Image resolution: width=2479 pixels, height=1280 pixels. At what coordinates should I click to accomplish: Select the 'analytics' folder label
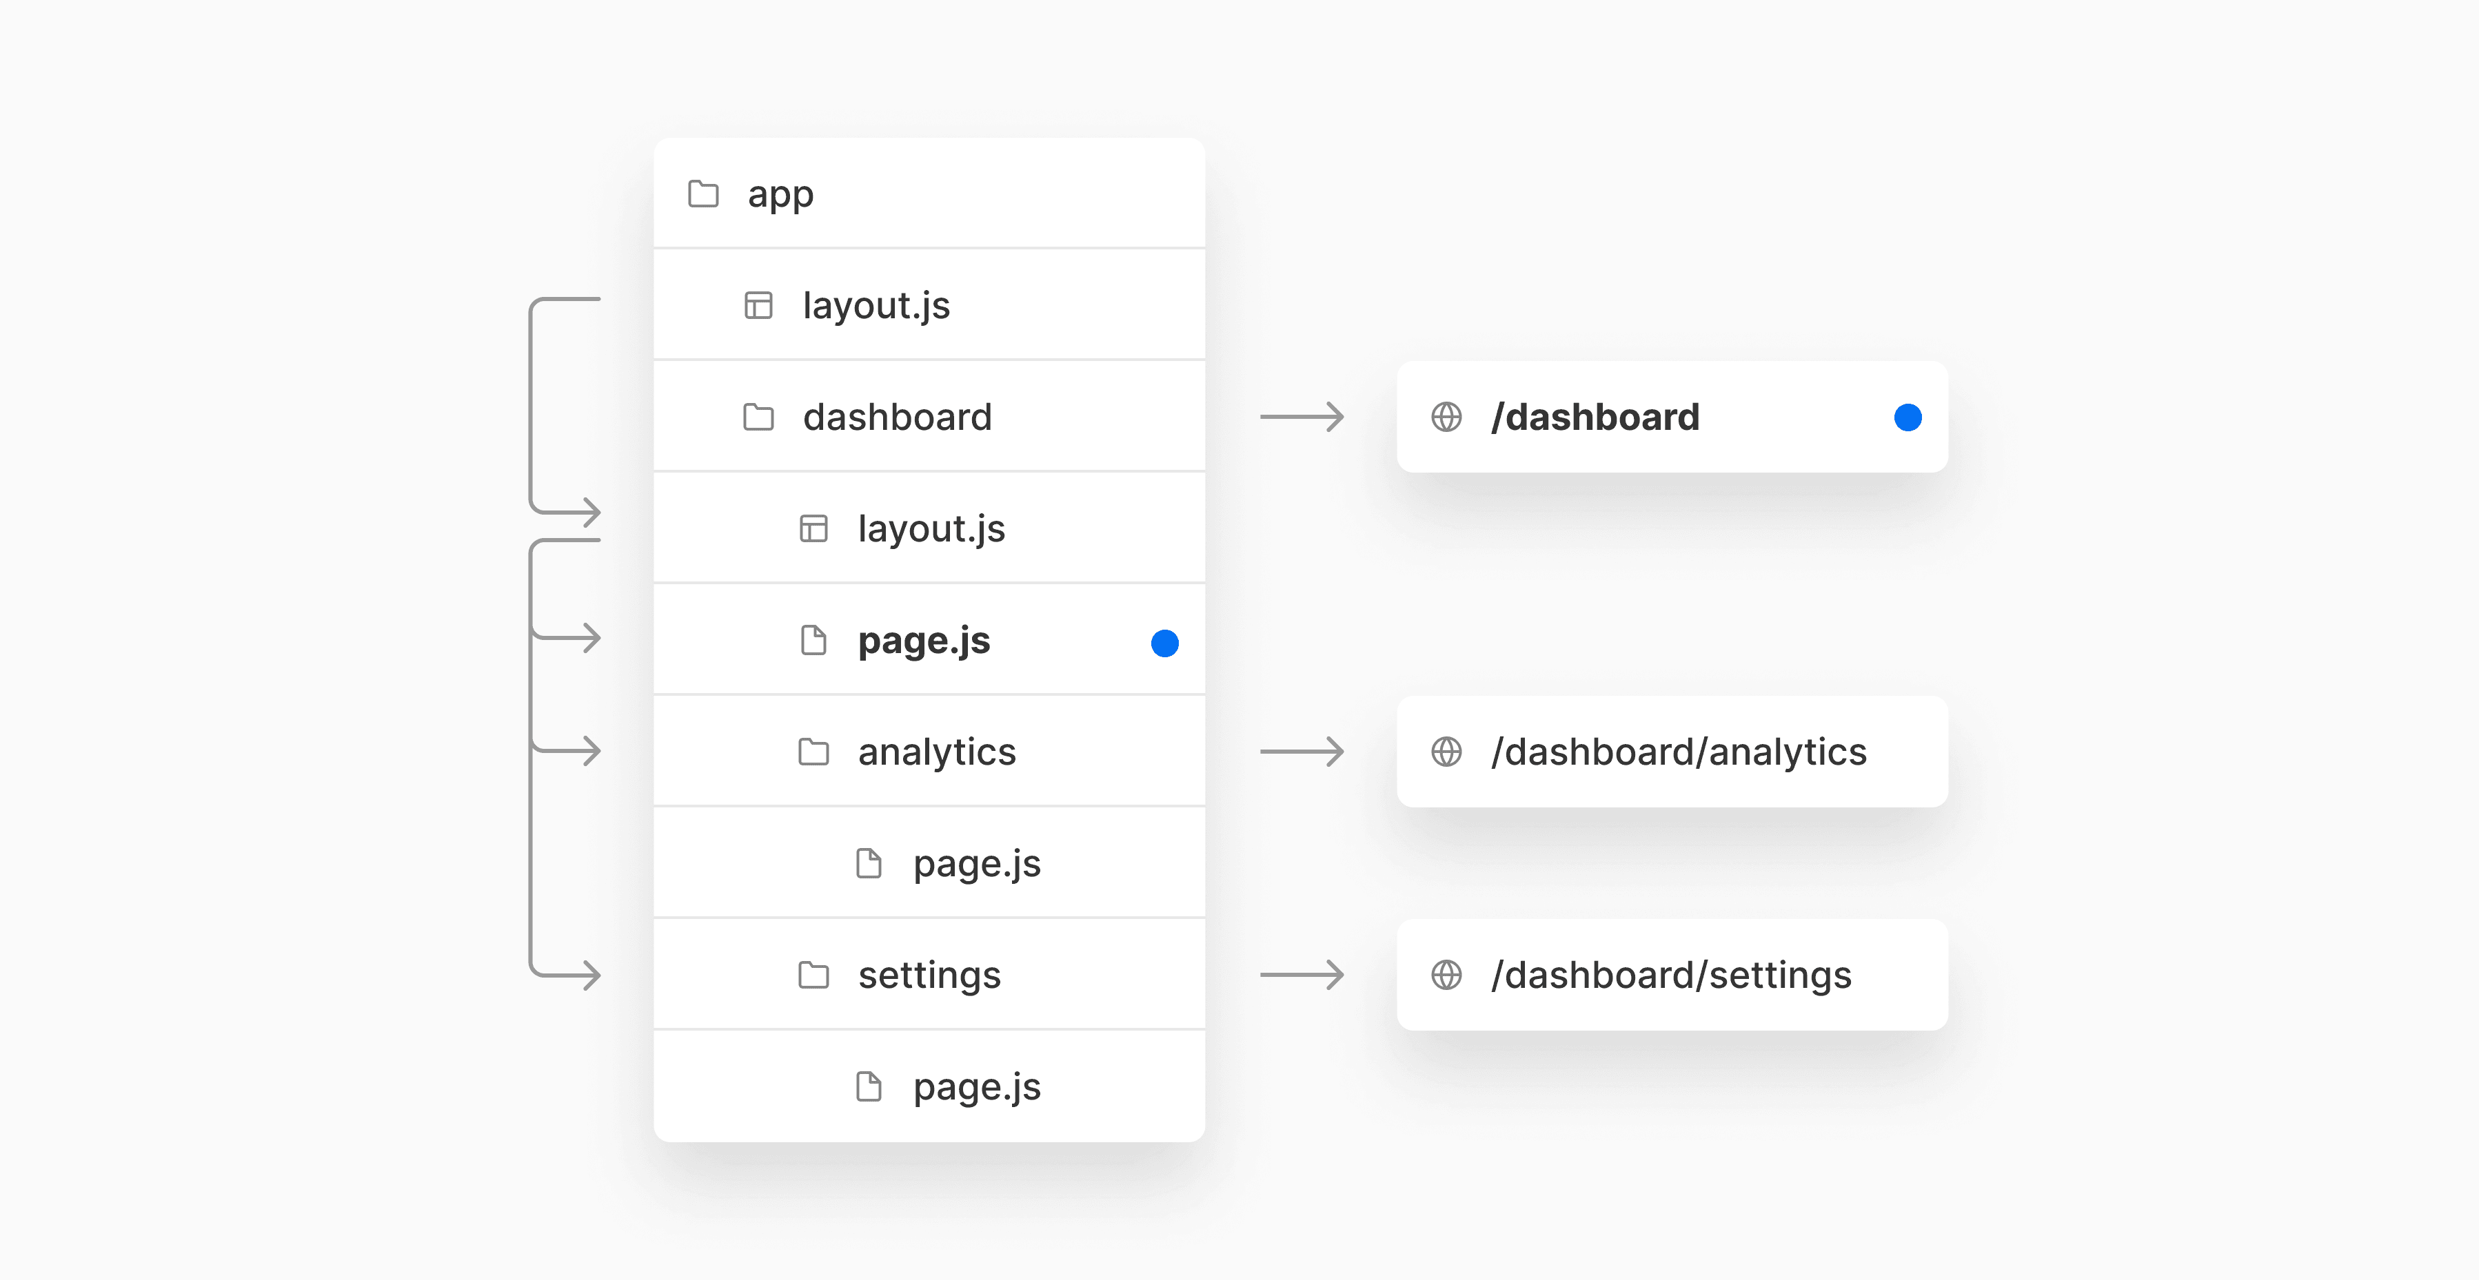tap(936, 753)
